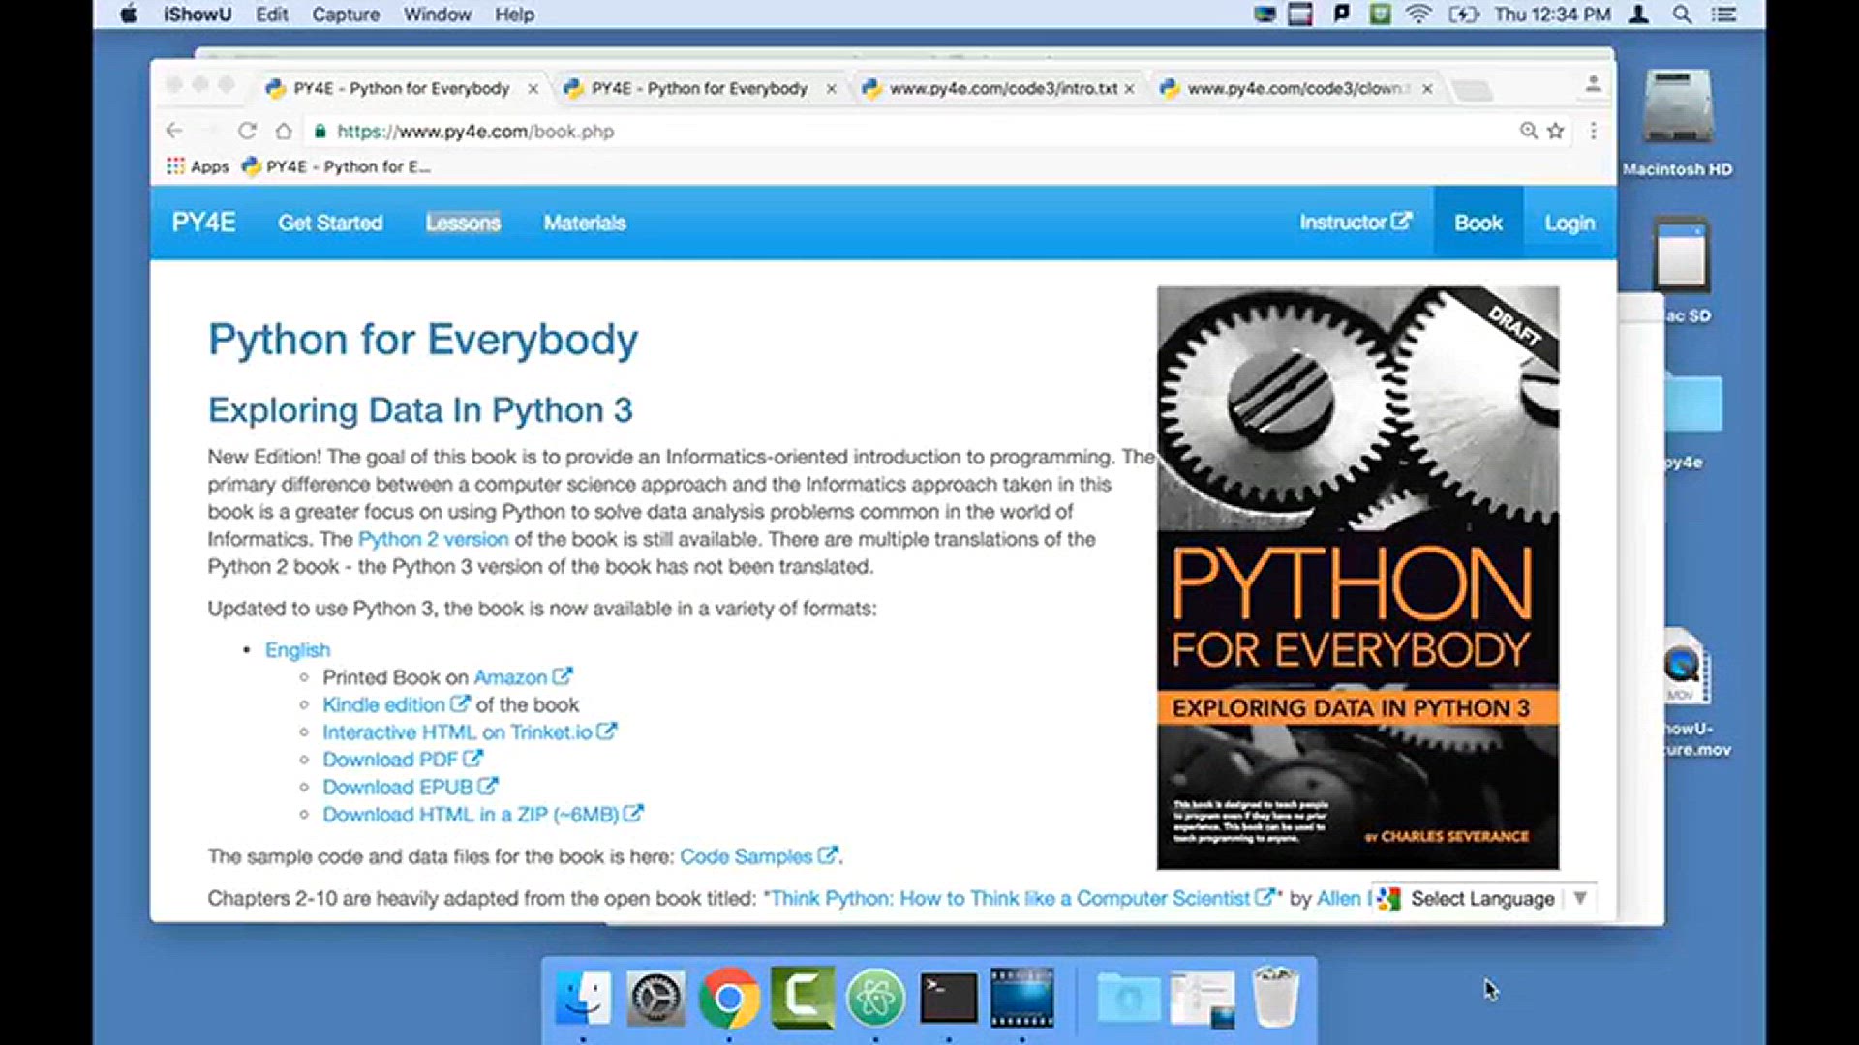Open the Code Samples link
This screenshot has width=1859, height=1045.
coord(759,856)
